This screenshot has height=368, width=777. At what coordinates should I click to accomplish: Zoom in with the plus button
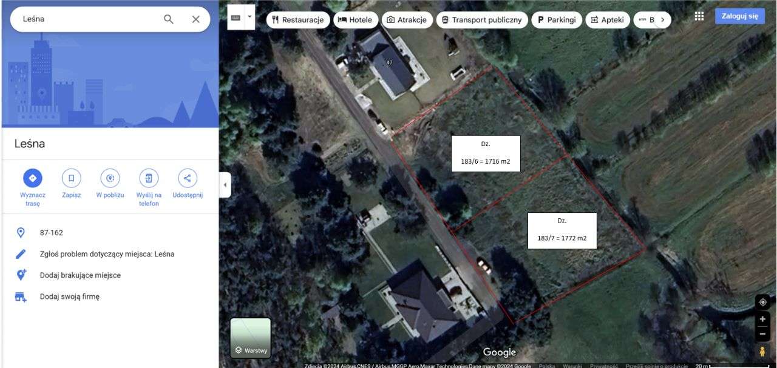click(x=763, y=319)
